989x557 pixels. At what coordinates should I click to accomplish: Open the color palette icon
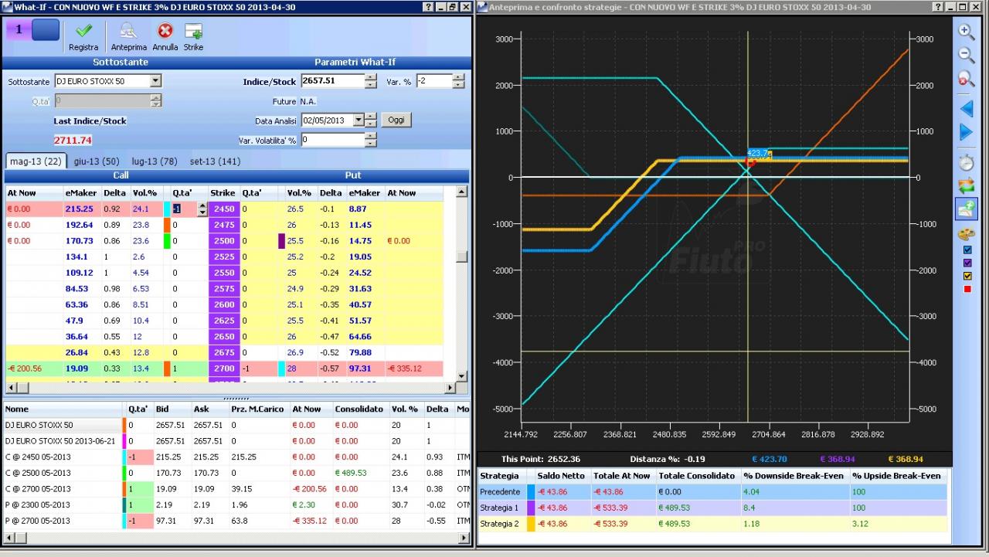click(967, 233)
